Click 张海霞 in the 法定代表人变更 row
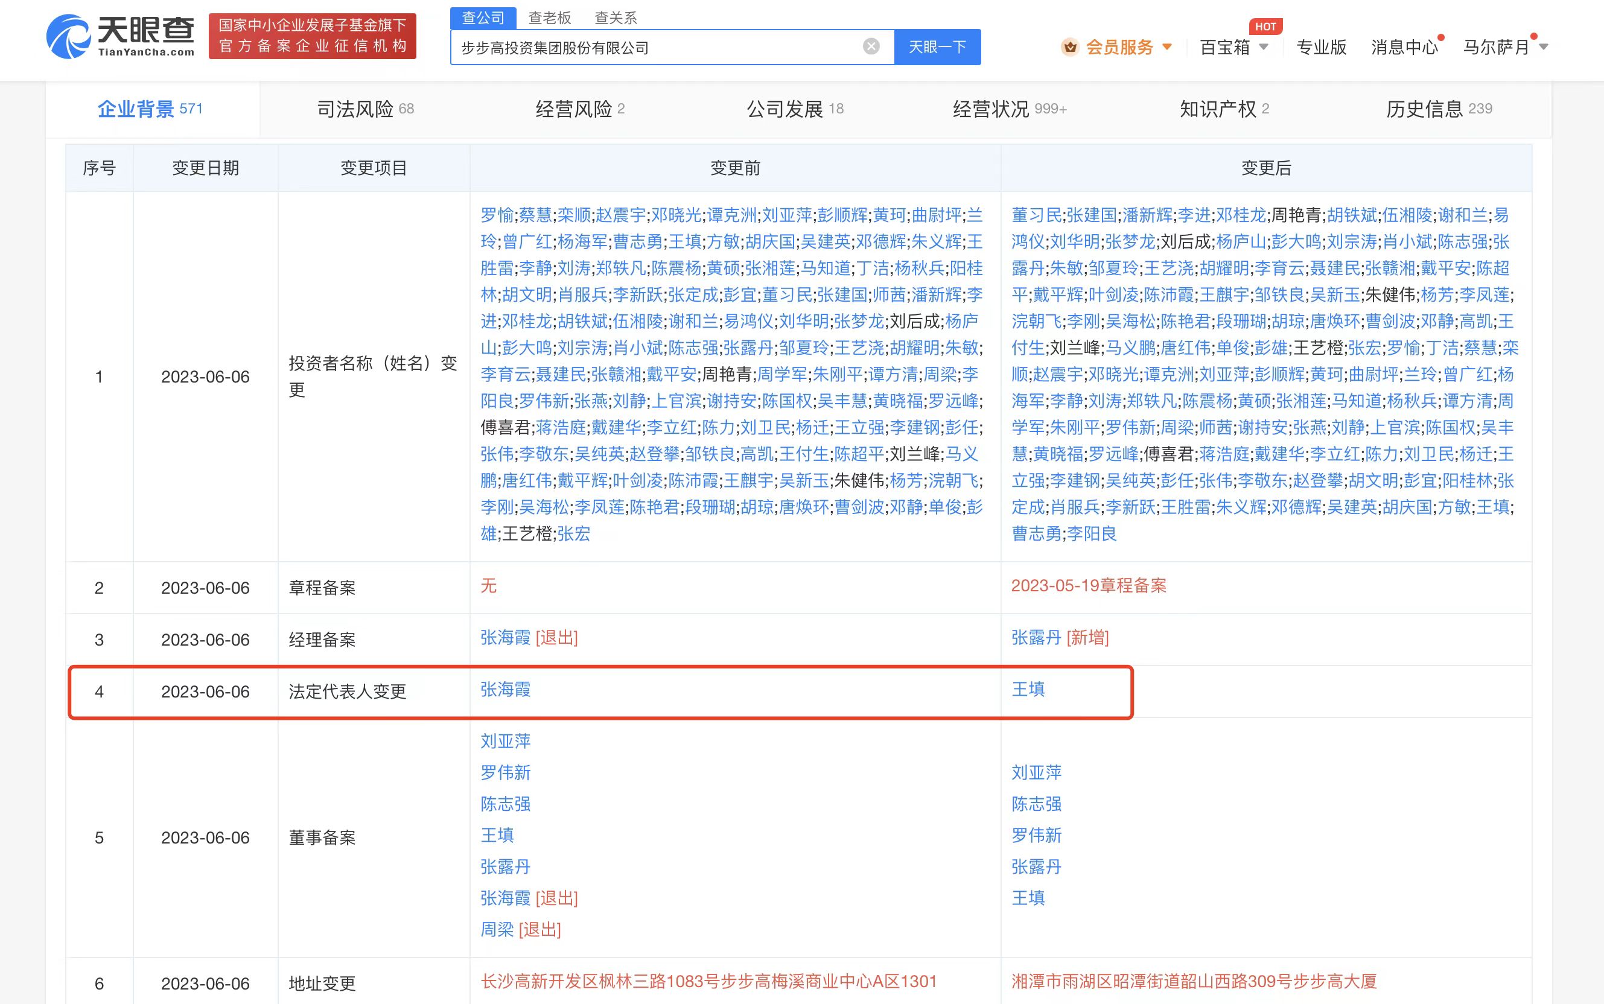Viewport: 1604px width, 1004px height. pyautogui.click(x=506, y=689)
